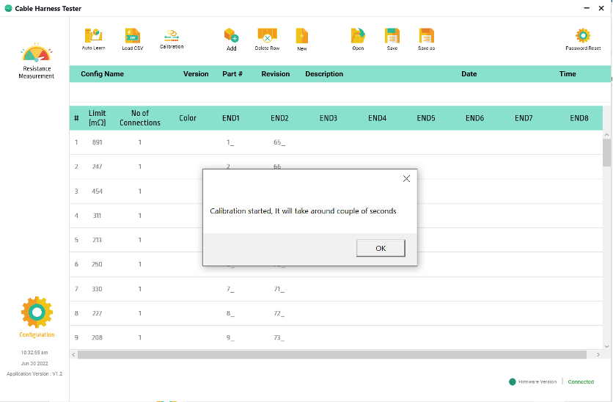The width and height of the screenshot is (613, 402).
Task: Click the END8 column header
Action: (579, 118)
